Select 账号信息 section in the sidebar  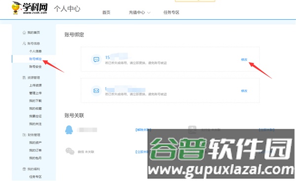point(34,43)
